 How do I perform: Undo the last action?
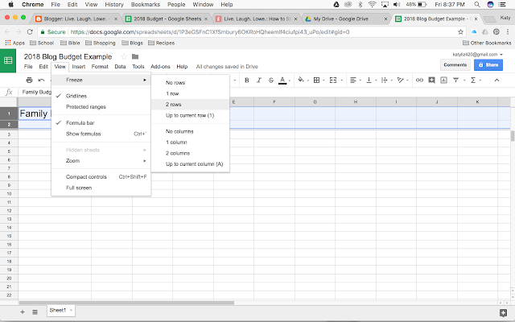(41, 80)
